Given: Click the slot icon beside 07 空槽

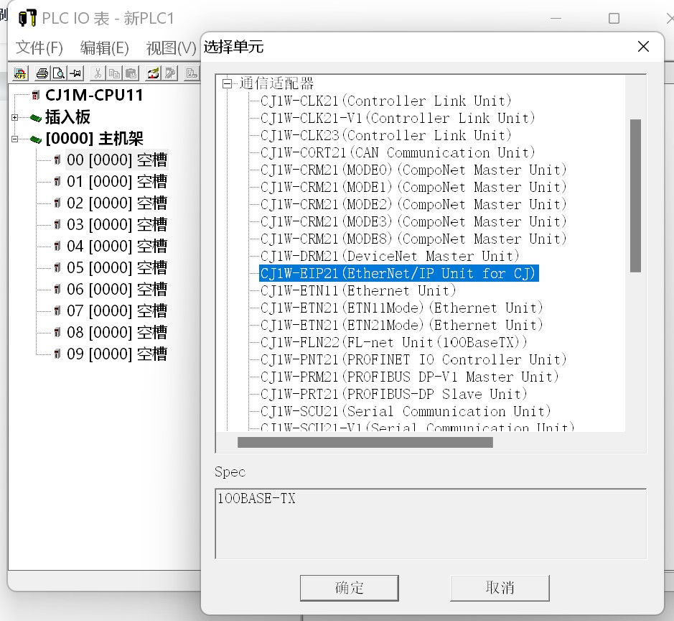Looking at the screenshot, I should coord(57,310).
